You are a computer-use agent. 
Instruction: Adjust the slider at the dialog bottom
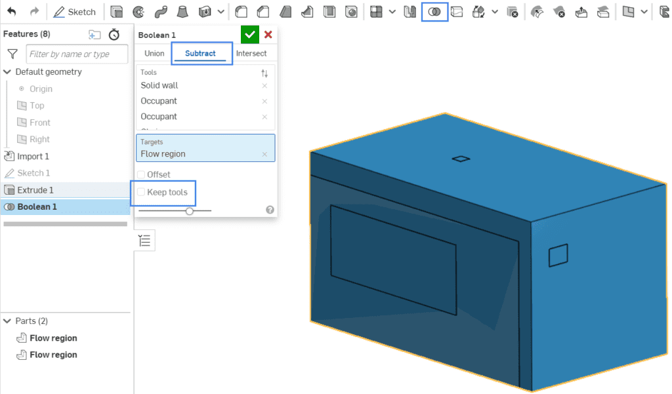tap(189, 211)
